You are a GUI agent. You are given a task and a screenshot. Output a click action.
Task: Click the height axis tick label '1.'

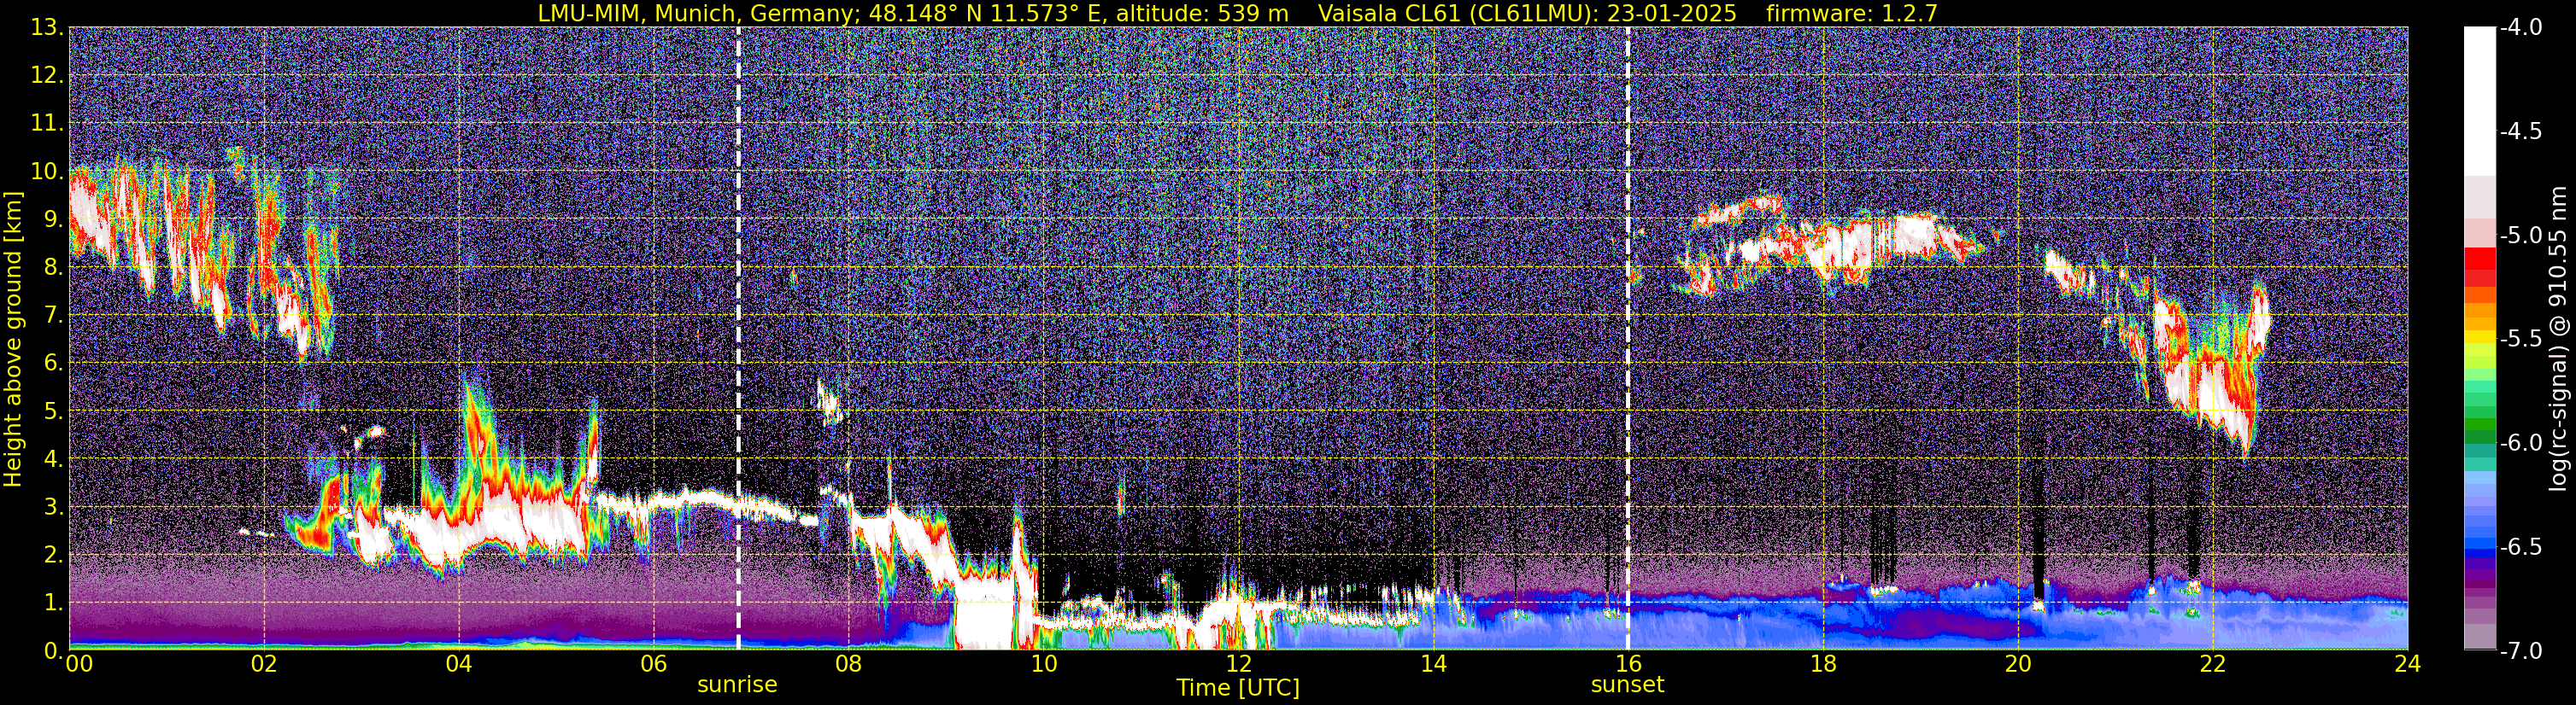coord(52,603)
